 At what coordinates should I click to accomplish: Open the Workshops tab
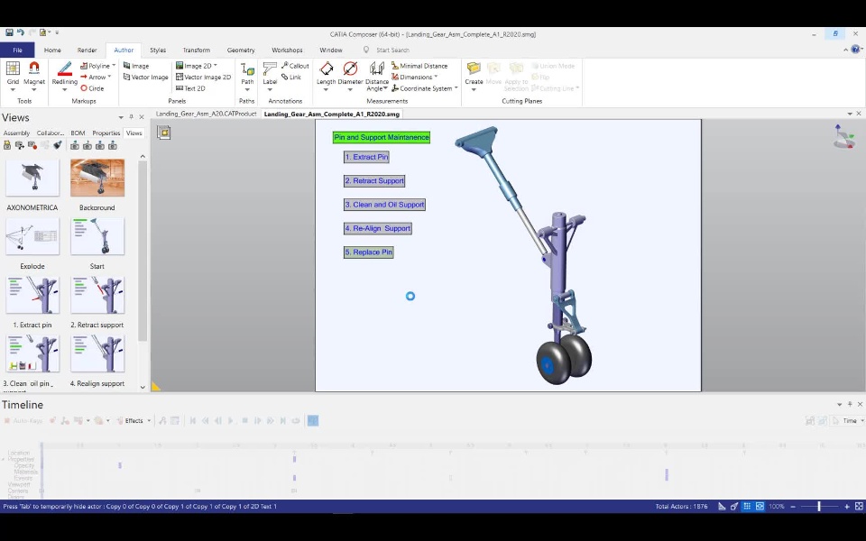[287, 50]
